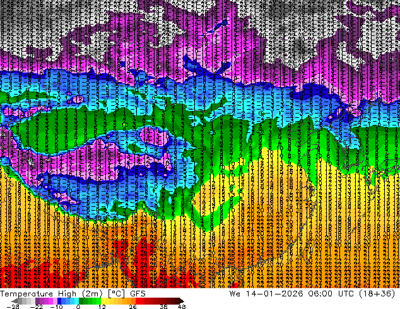Click the dark green legend swatch right of 0
Viewport: 400px width, 309px height.
(81, 301)
